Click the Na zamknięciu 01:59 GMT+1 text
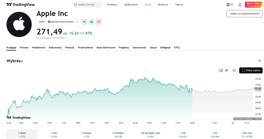Screen dimensions: 264x139 52,38
